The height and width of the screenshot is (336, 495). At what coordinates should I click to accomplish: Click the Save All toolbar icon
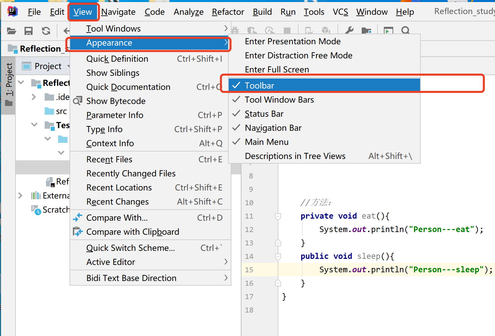coord(29,31)
